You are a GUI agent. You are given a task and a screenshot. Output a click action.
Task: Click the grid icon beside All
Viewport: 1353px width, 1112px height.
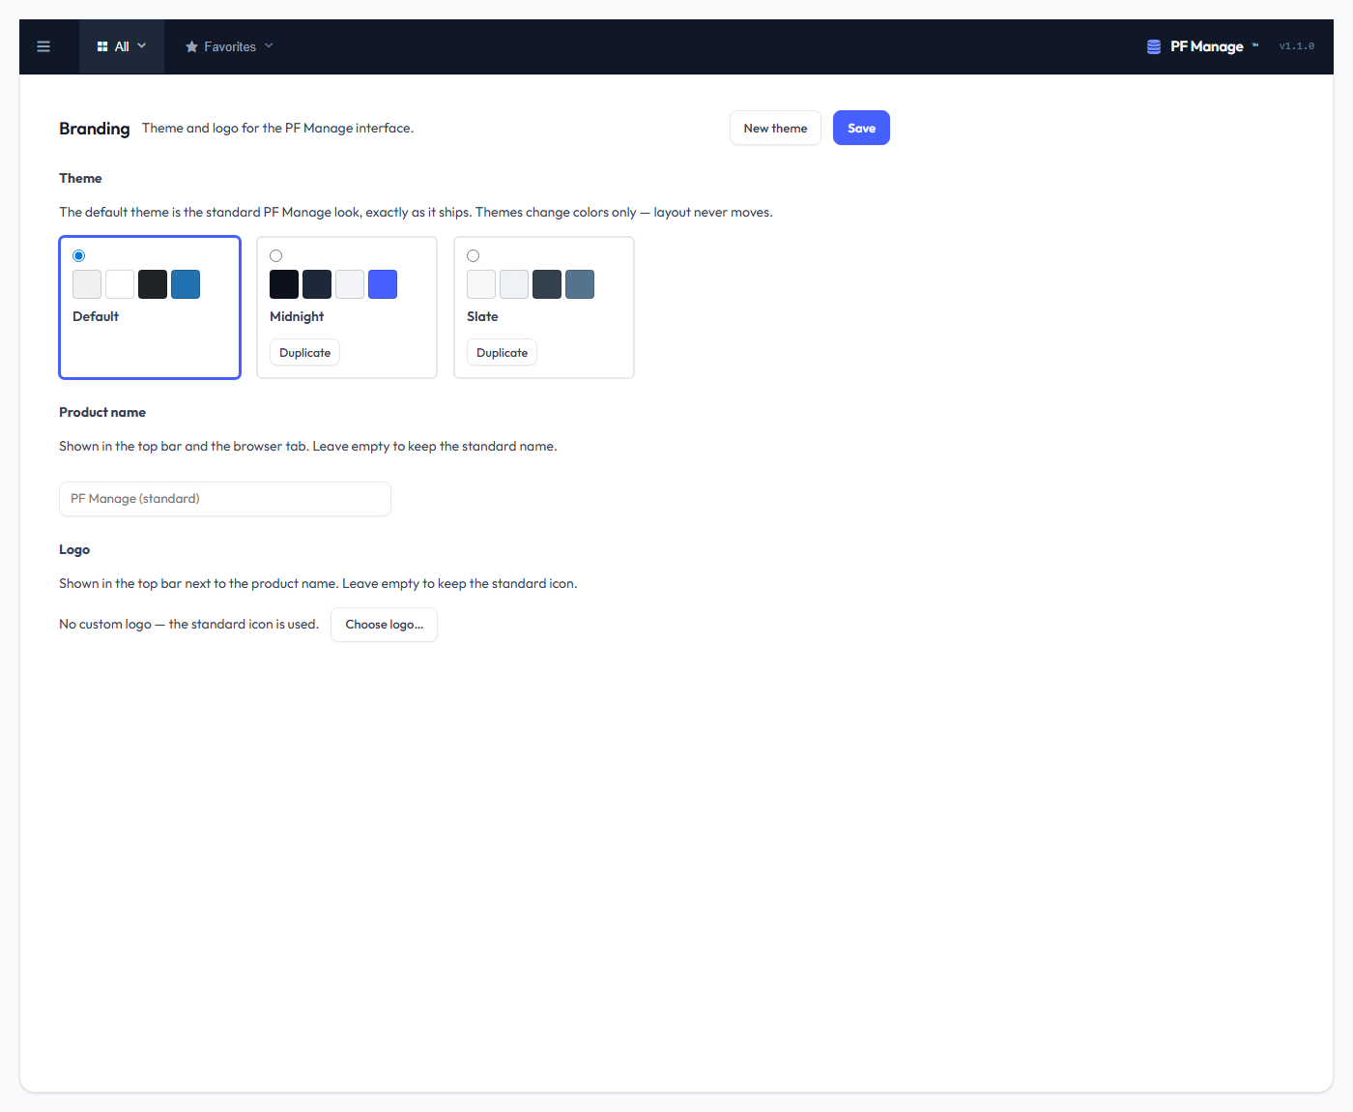pyautogui.click(x=102, y=46)
